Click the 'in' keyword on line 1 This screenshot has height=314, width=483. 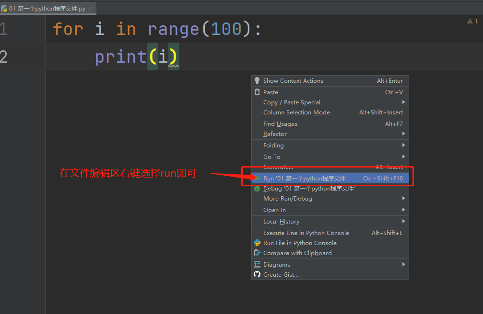click(x=126, y=29)
